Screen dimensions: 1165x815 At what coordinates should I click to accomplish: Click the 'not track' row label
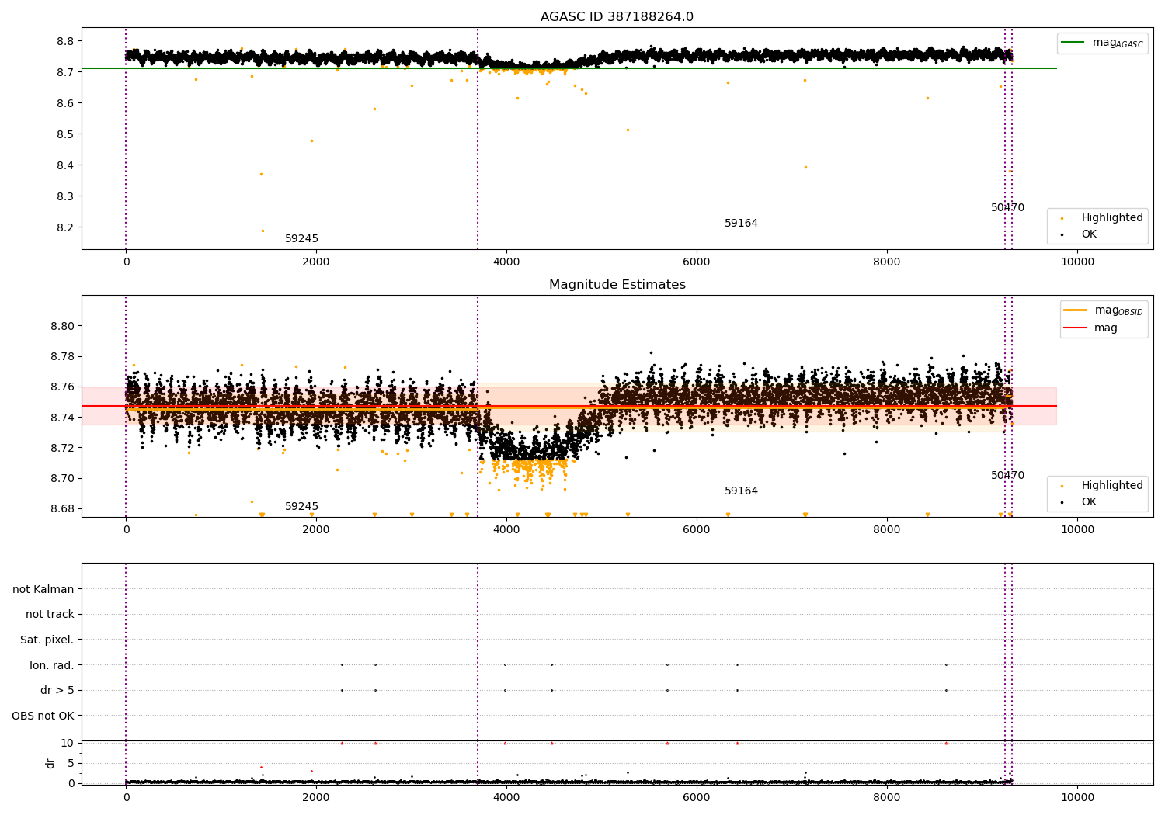pos(50,614)
